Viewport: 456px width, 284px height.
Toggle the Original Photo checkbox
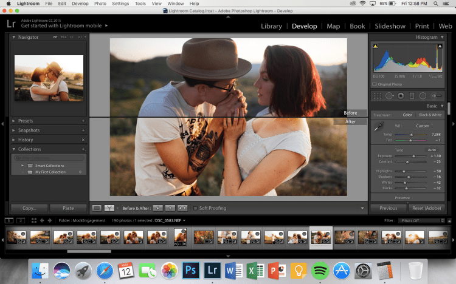click(375, 83)
